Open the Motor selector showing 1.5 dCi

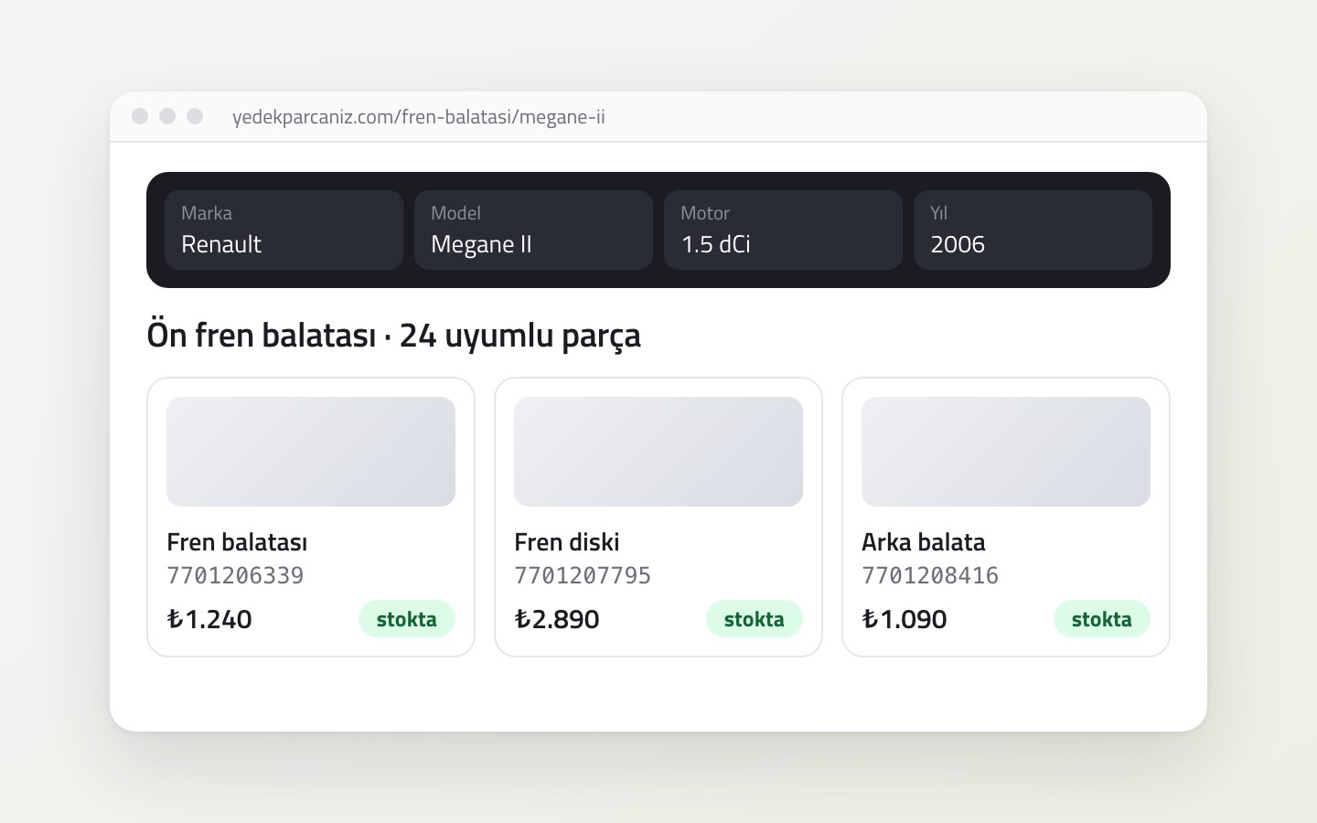tap(783, 230)
